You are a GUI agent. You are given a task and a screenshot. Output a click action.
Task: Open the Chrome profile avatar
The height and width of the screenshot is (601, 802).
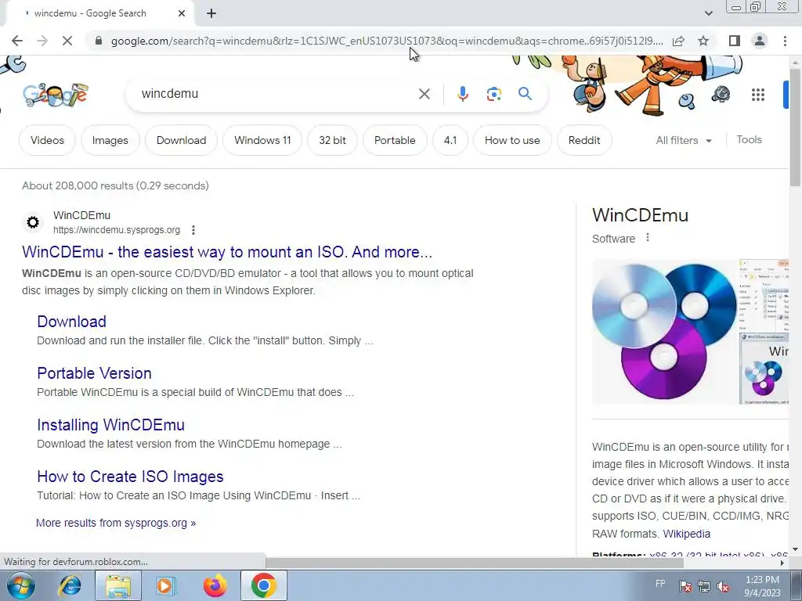click(760, 41)
